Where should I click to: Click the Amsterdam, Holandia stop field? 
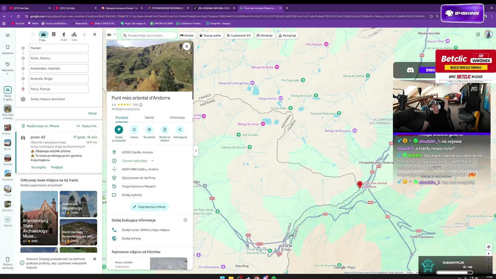pos(59,69)
